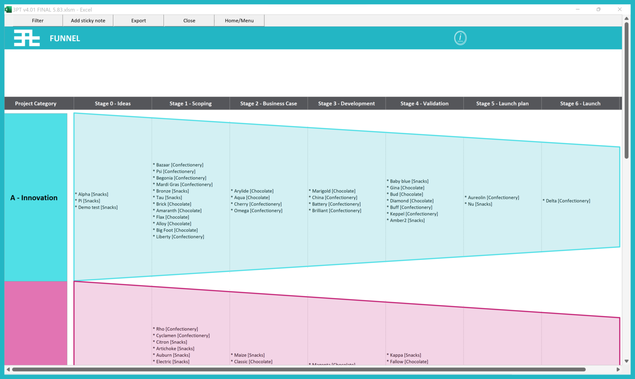Select the A - Innovation category block
This screenshot has width=635, height=379.
point(36,198)
